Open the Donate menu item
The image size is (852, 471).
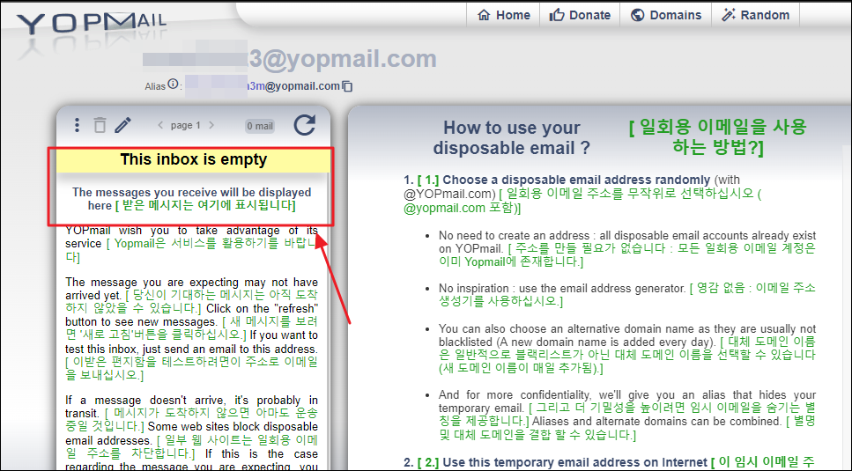580,15
